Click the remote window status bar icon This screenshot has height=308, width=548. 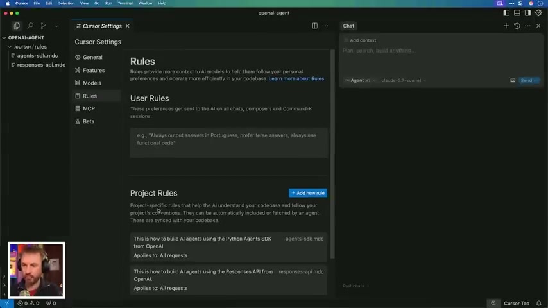6,303
